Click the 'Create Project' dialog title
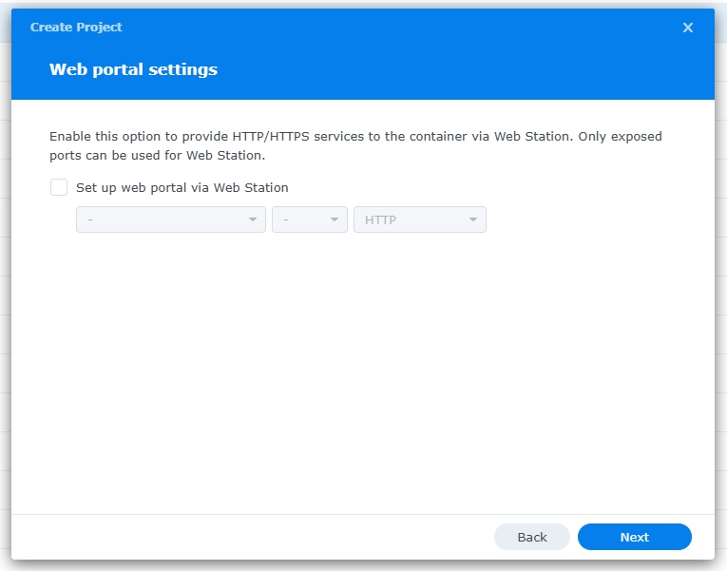This screenshot has height=571, width=727. [76, 28]
